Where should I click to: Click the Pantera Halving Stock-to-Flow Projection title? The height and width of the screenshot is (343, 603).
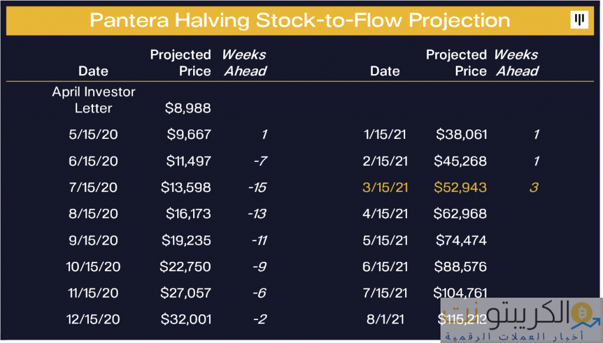tap(300, 20)
